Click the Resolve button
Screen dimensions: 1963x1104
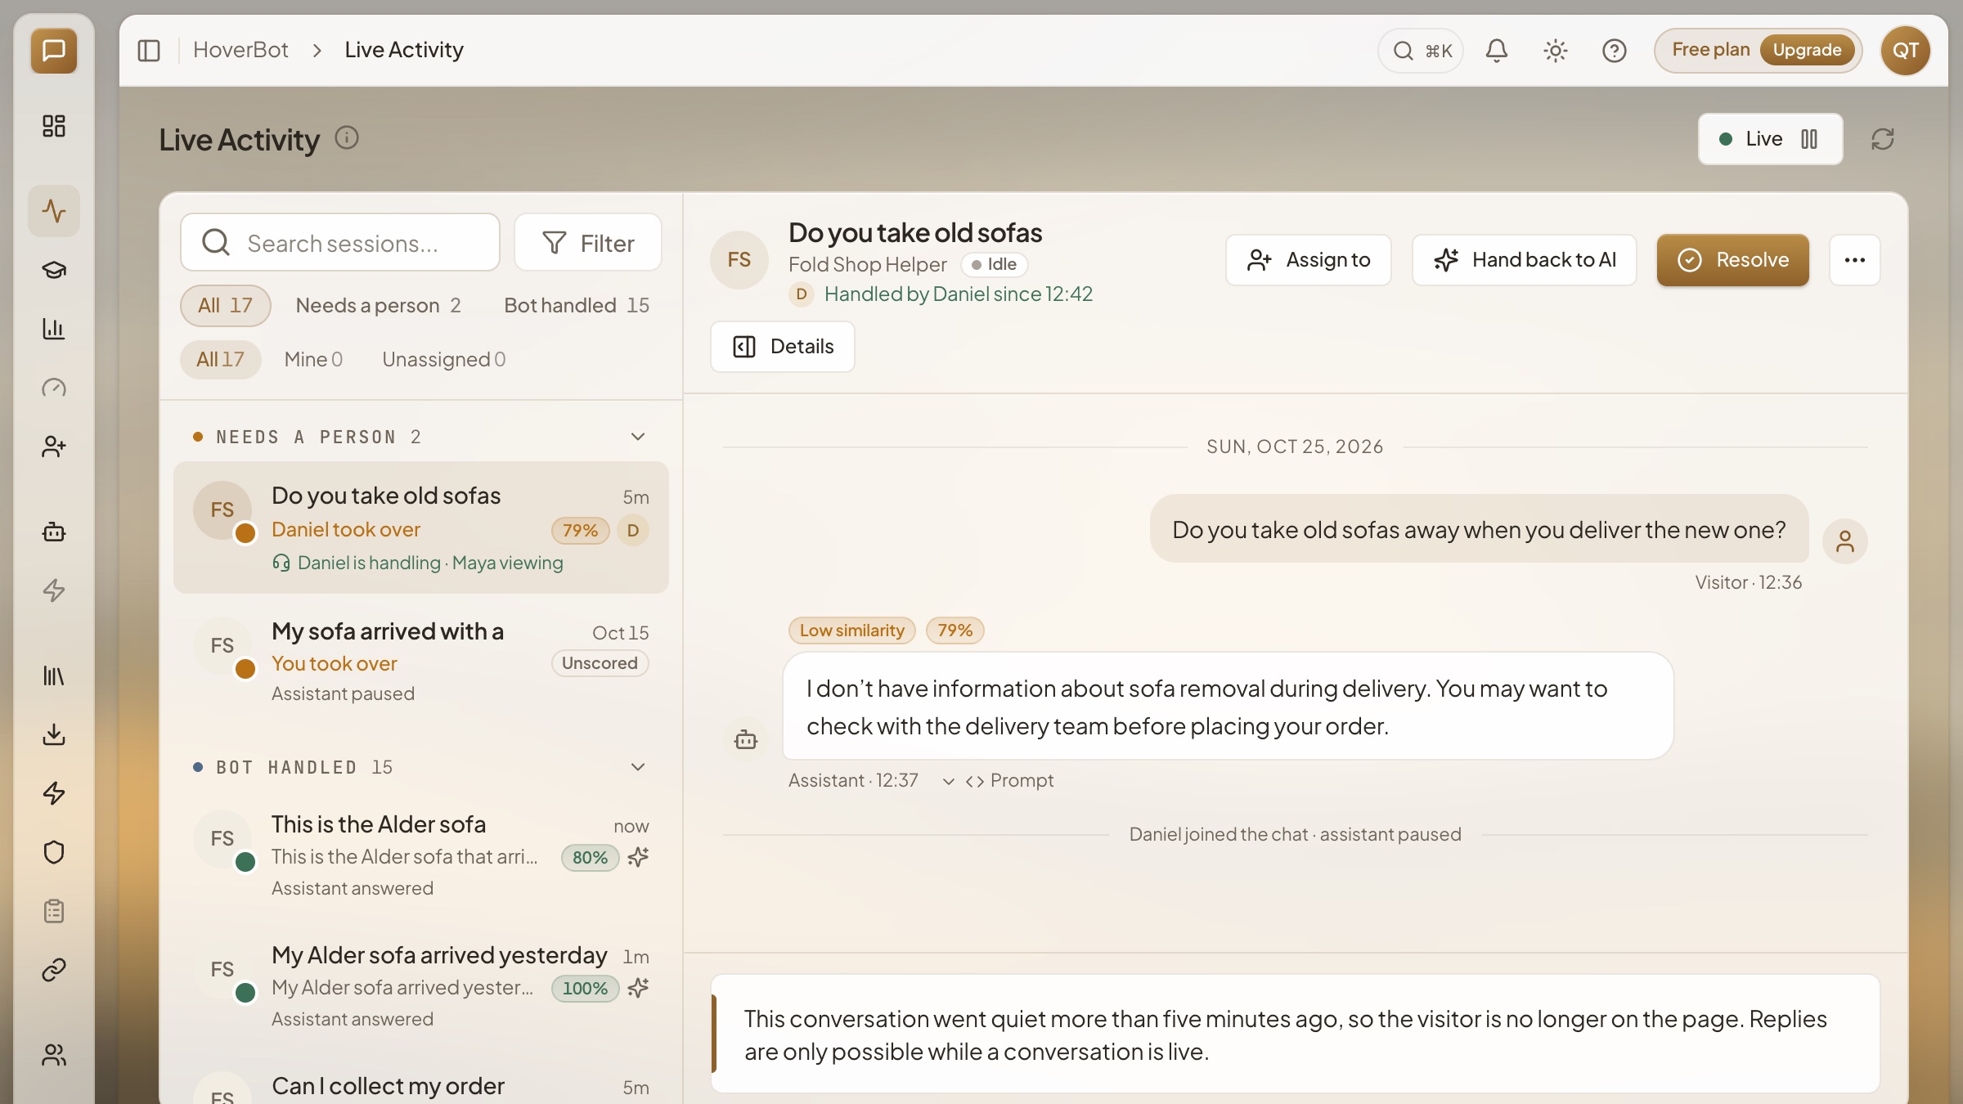1733,260
